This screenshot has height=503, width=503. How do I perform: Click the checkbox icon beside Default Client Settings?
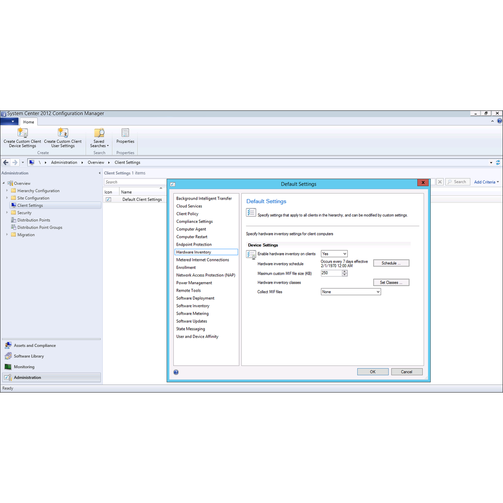click(108, 199)
